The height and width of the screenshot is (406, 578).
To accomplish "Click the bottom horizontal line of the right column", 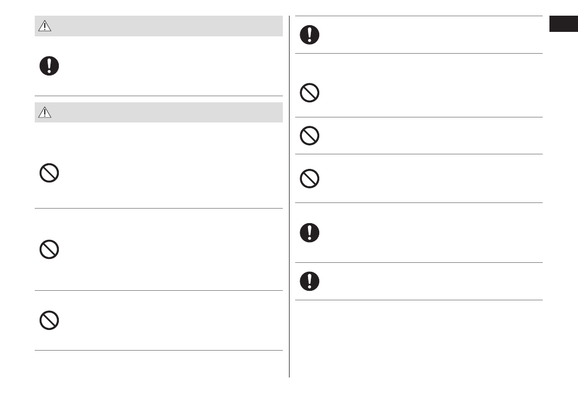I will point(419,300).
